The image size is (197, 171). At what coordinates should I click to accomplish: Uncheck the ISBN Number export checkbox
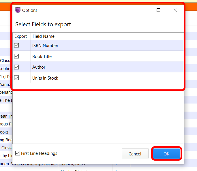pos(16,45)
